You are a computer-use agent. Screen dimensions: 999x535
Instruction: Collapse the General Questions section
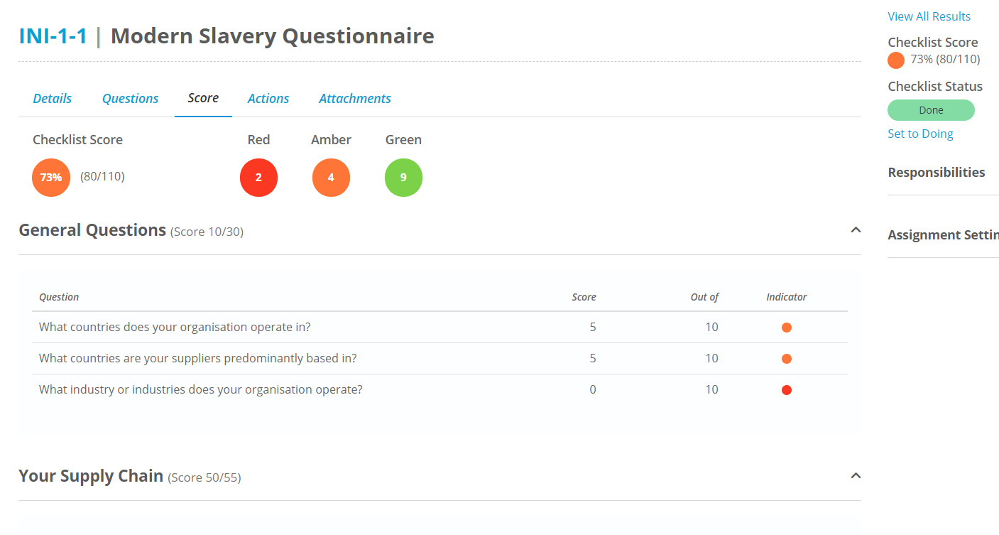tap(856, 229)
